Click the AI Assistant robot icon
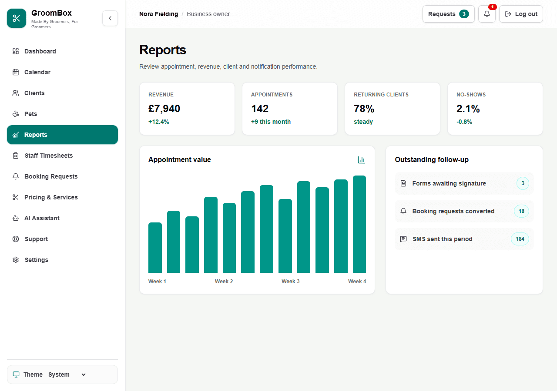557x391 pixels. (x=16, y=218)
